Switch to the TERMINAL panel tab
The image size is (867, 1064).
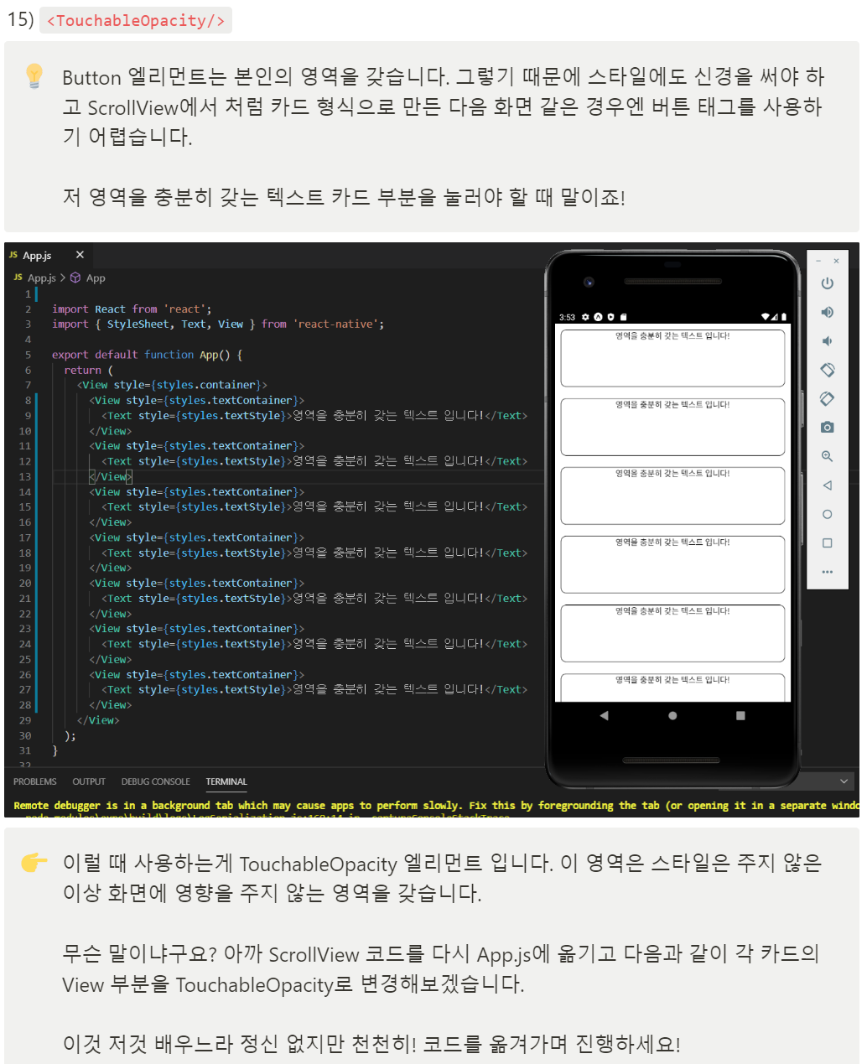(226, 781)
